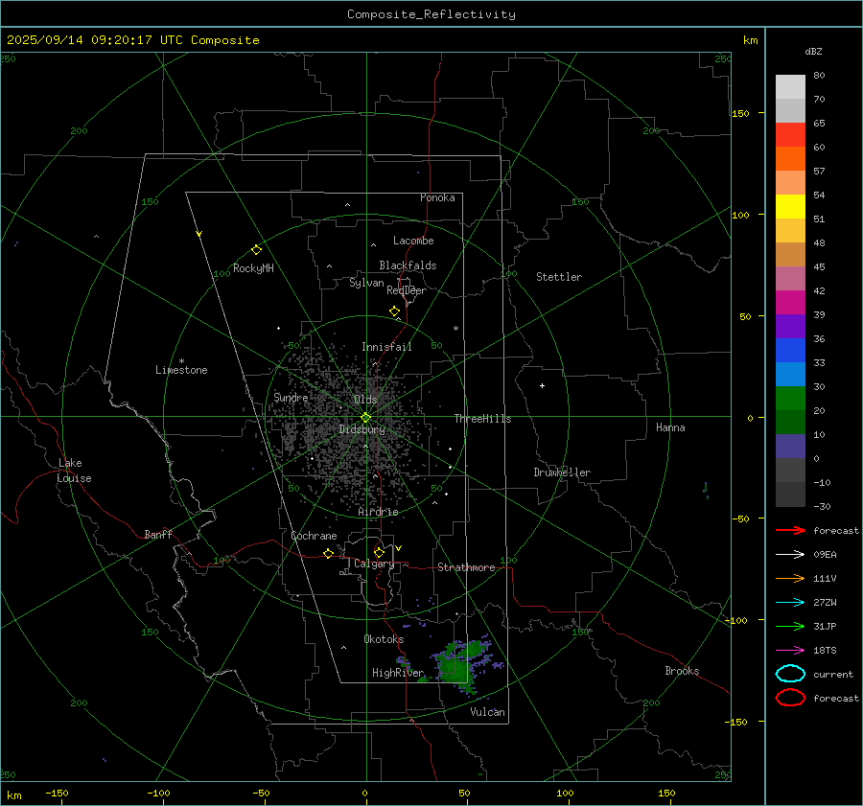Screen dimensions: 863x806
Task: Click the red forecast arrow legend icon
Action: 790,530
